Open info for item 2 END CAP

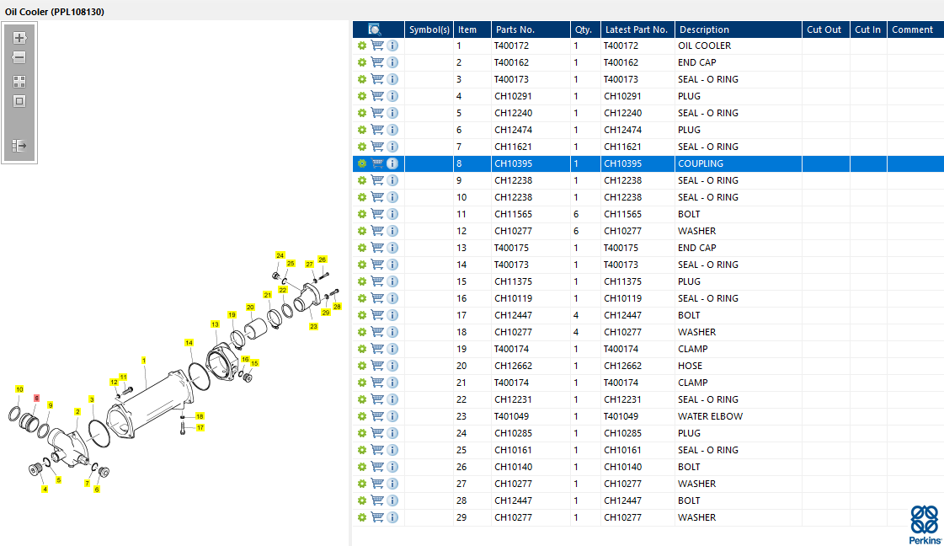pos(392,62)
